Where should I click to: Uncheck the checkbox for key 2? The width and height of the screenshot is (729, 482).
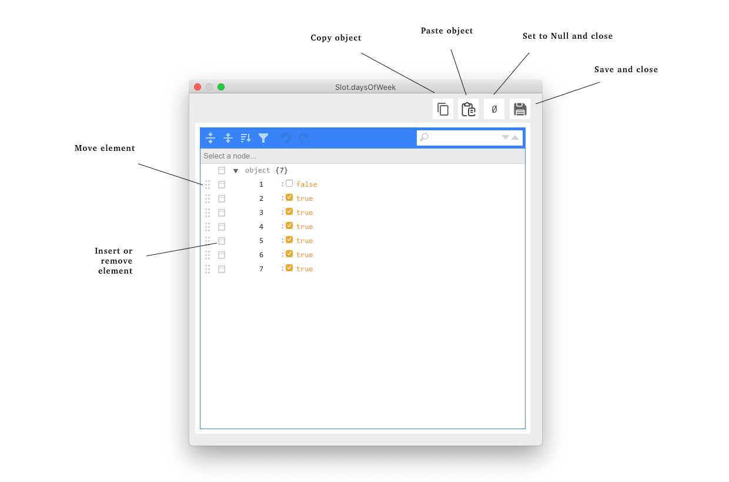click(289, 197)
